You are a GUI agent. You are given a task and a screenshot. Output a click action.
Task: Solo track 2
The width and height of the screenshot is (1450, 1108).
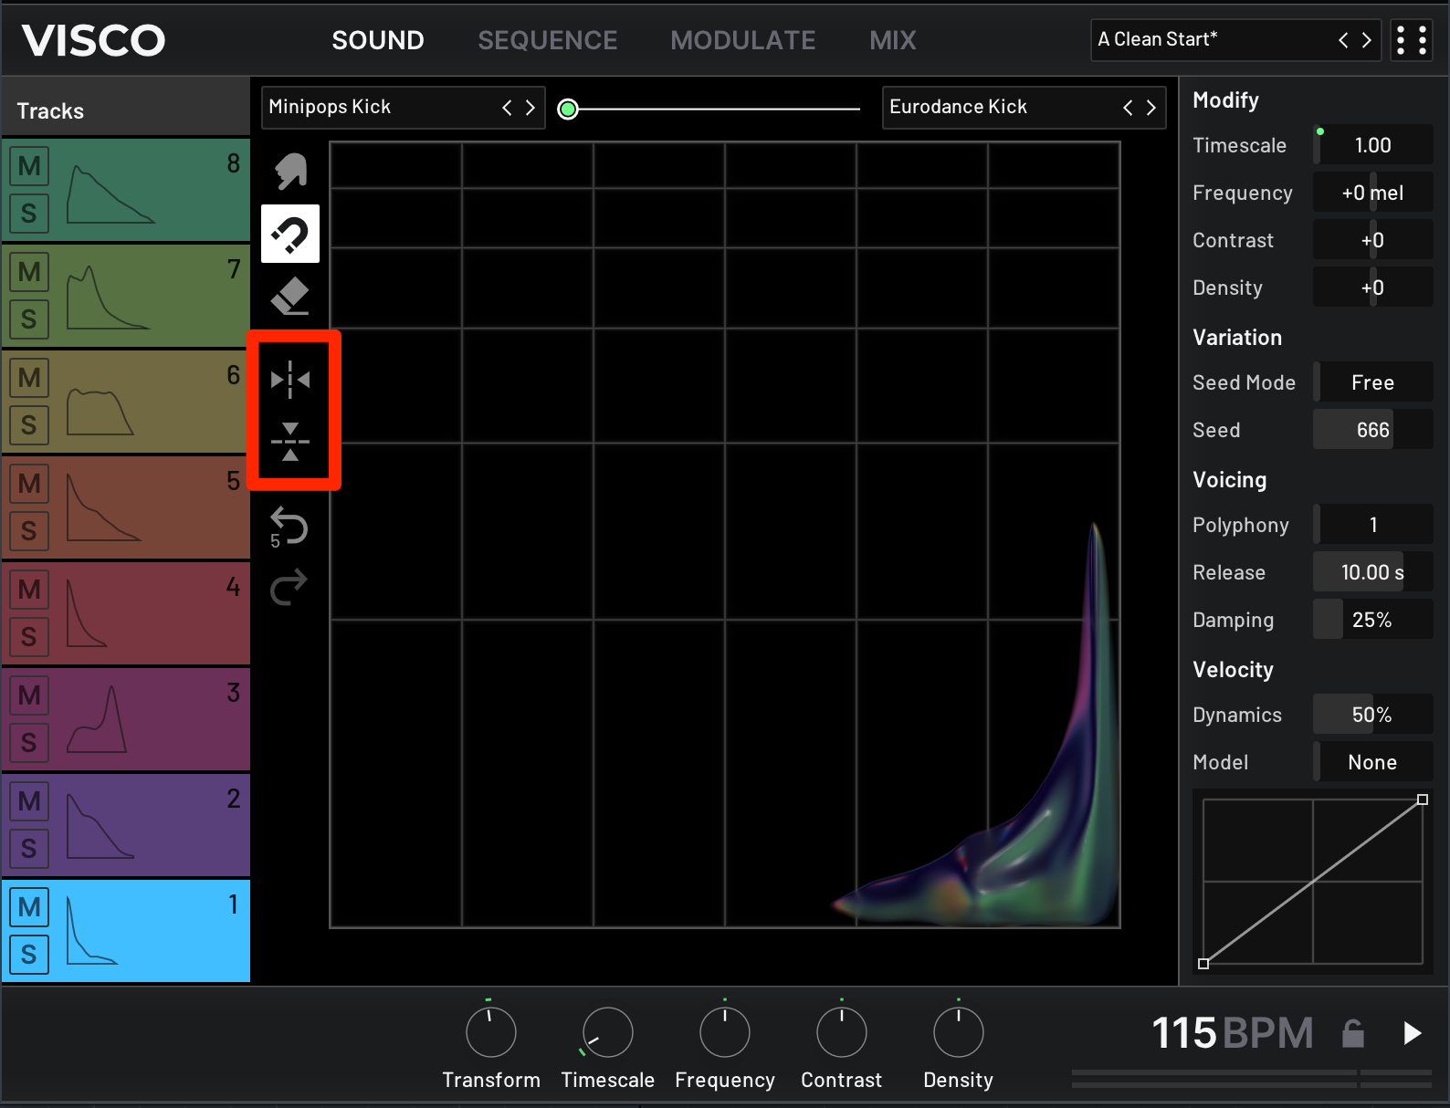[x=29, y=849]
